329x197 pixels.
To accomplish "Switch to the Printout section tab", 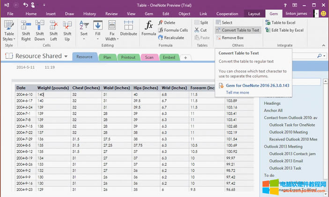I will 128,58.
